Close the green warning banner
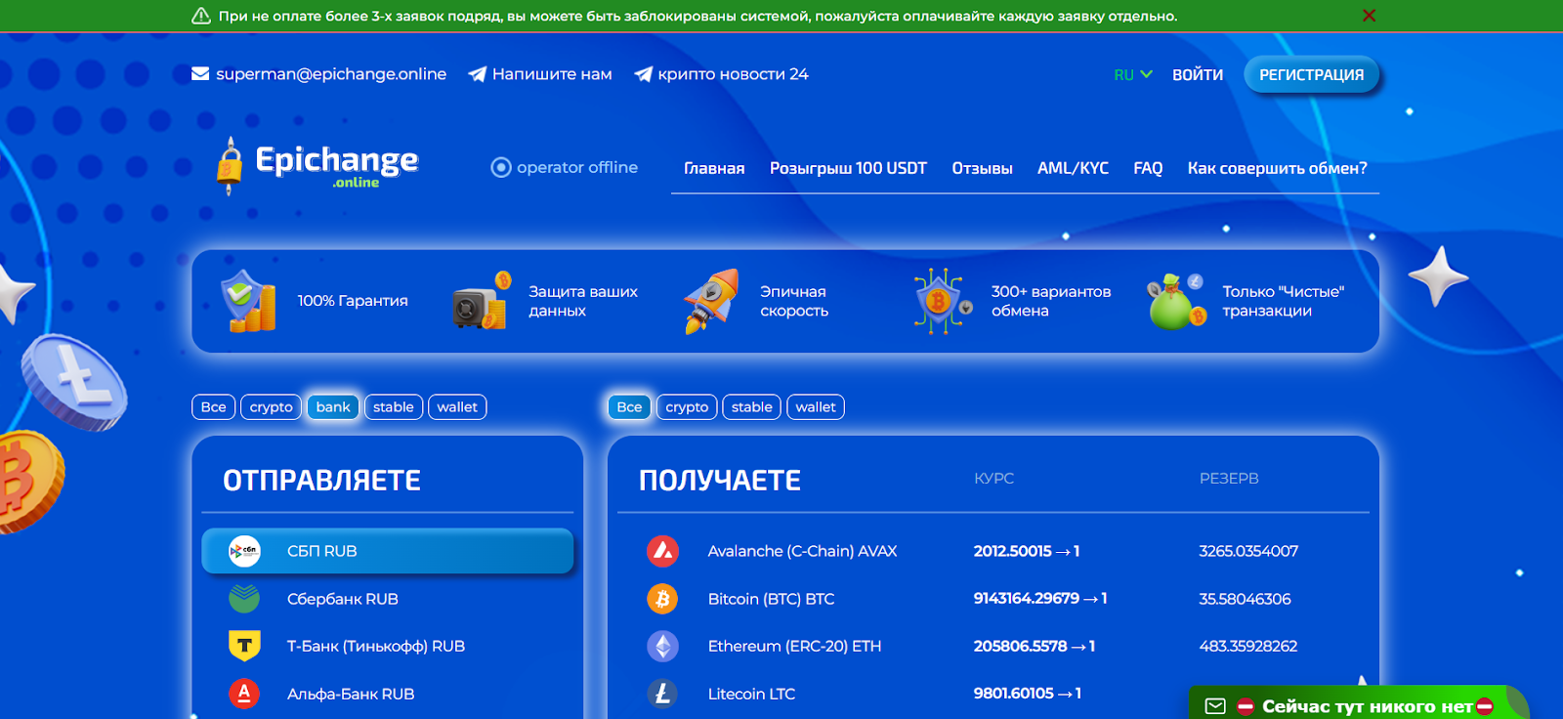The width and height of the screenshot is (1563, 719). [1369, 16]
